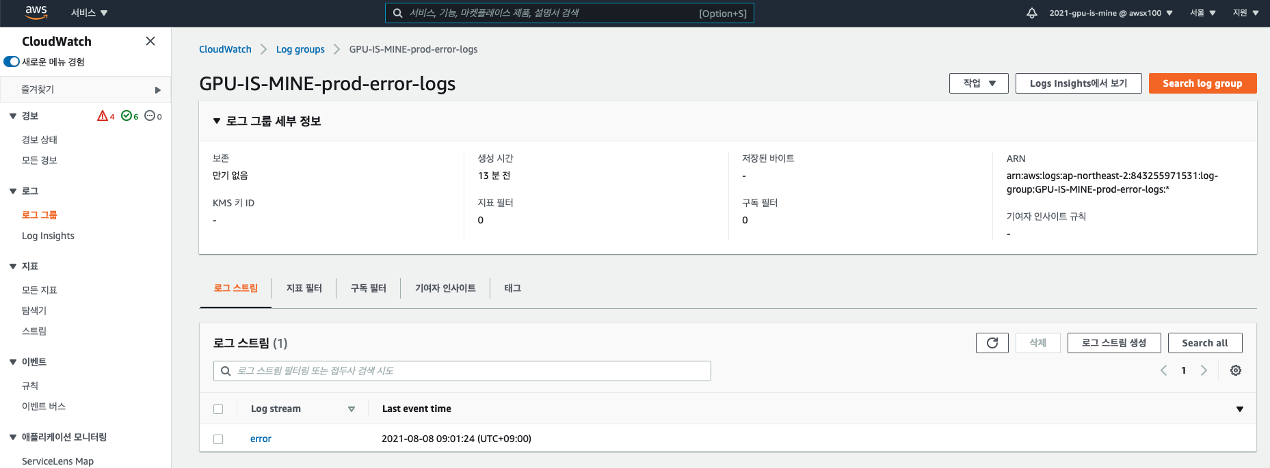This screenshot has height=468, width=1270.
Task: Open 로그 그룹 in sidebar
Action: point(40,215)
